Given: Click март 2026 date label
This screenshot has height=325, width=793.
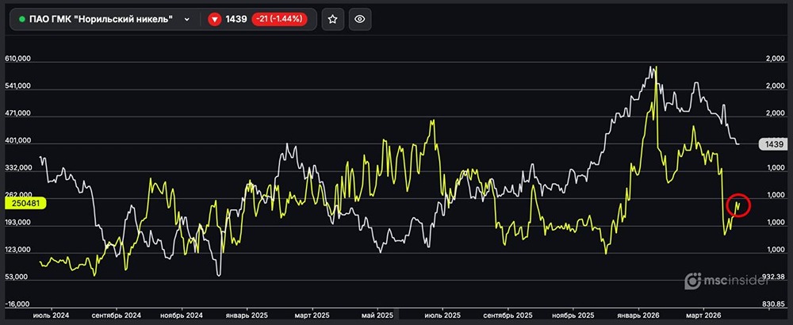Looking at the screenshot, I should click(x=703, y=315).
